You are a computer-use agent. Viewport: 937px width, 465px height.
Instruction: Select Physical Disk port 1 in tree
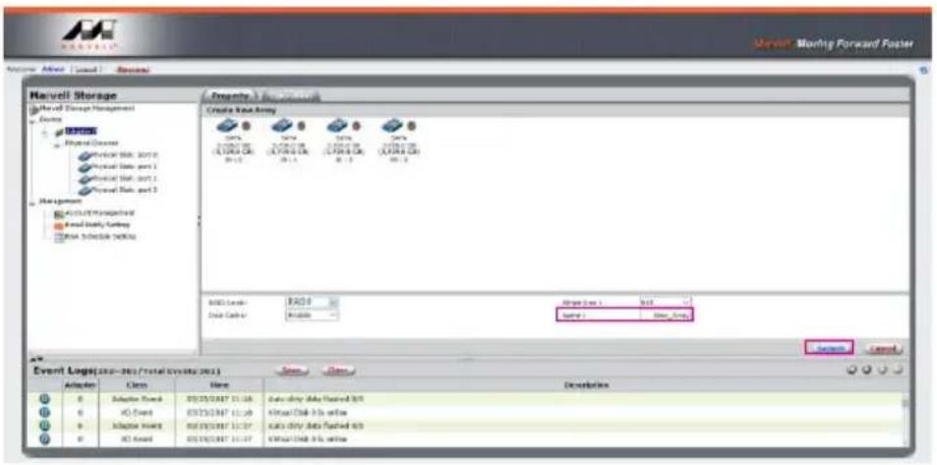click(x=125, y=167)
